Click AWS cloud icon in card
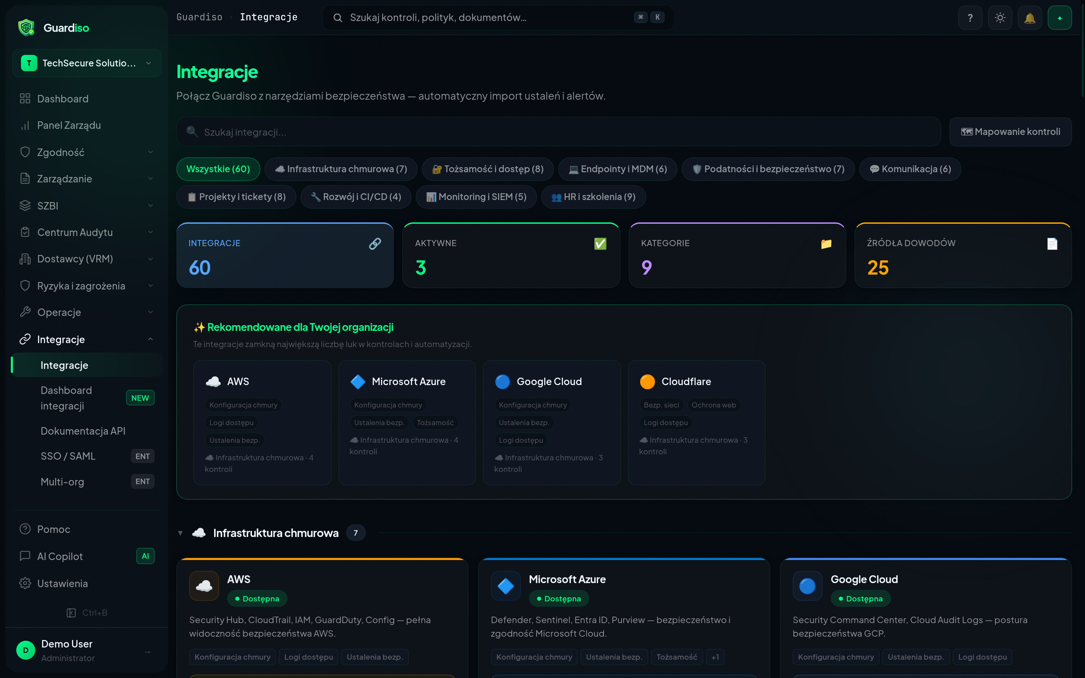The image size is (1085, 678). coord(204,586)
